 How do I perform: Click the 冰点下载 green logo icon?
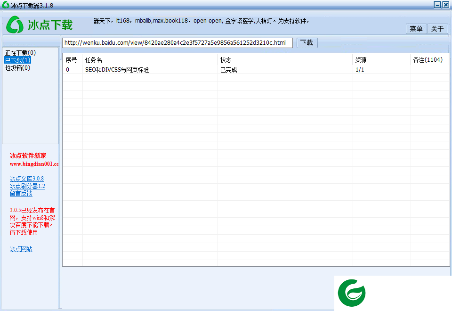15,25
